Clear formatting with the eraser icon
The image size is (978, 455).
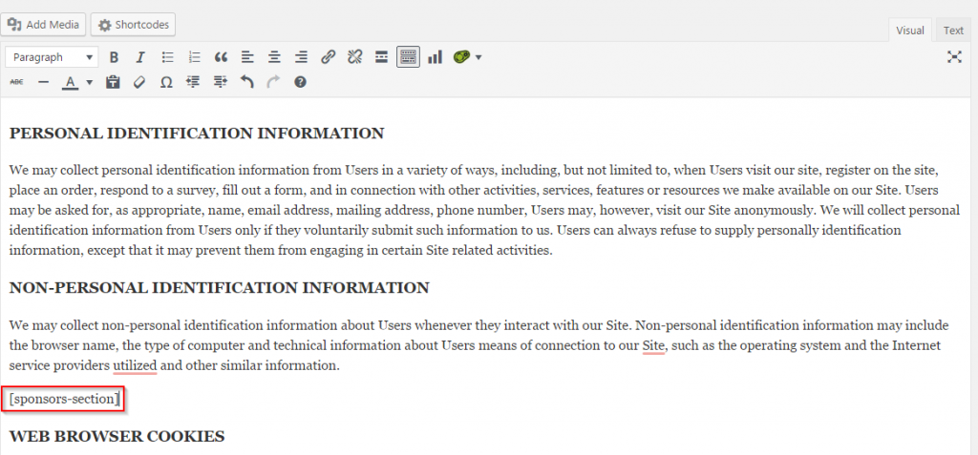point(139,82)
